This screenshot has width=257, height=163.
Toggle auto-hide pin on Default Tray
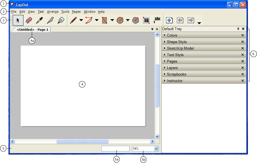pos(238,29)
